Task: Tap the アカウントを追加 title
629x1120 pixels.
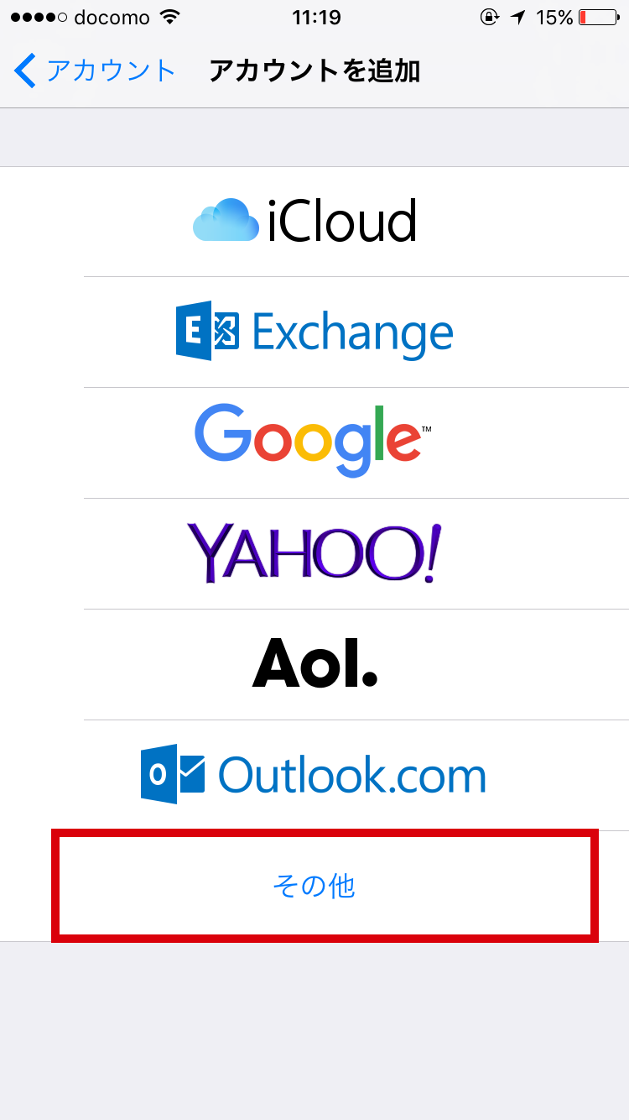Action: pyautogui.click(x=314, y=71)
